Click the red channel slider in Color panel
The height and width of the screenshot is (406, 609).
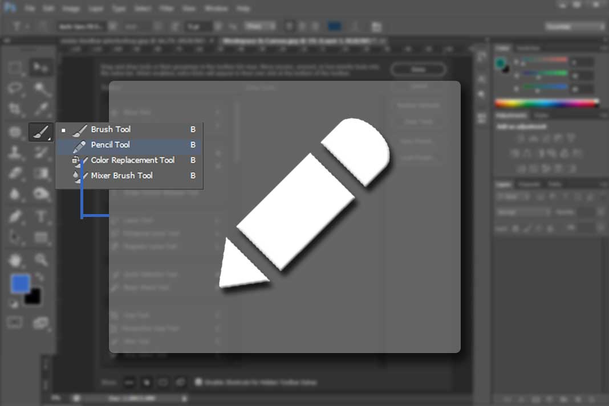(545, 61)
